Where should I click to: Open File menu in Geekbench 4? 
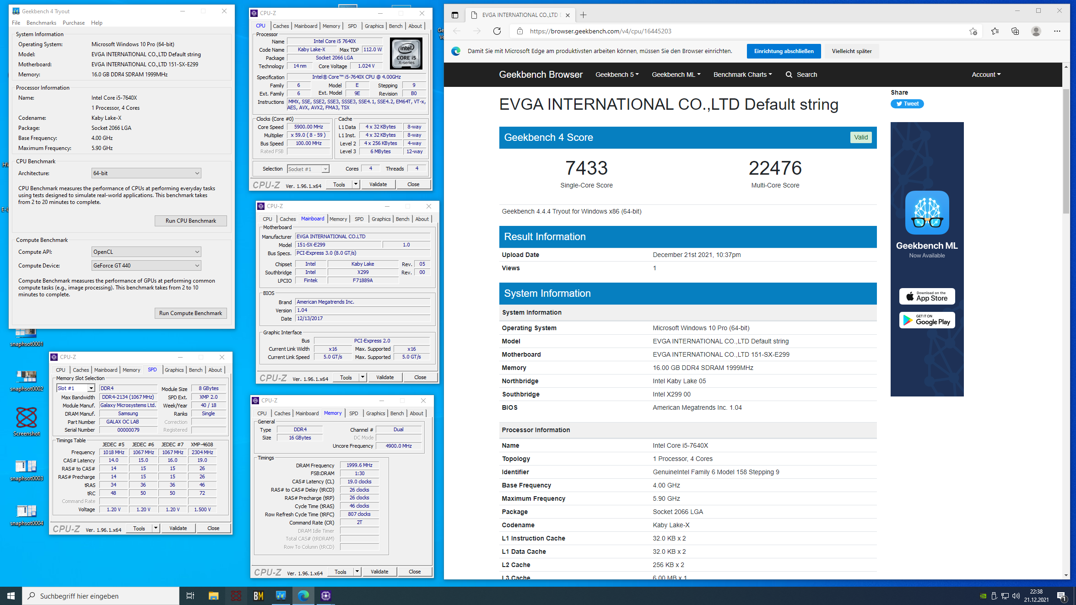click(16, 23)
